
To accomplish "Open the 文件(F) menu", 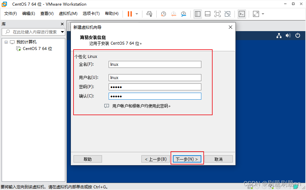I will coord(11,14).
